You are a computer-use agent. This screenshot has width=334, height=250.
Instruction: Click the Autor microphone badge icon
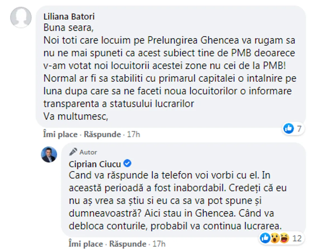coord(73,152)
